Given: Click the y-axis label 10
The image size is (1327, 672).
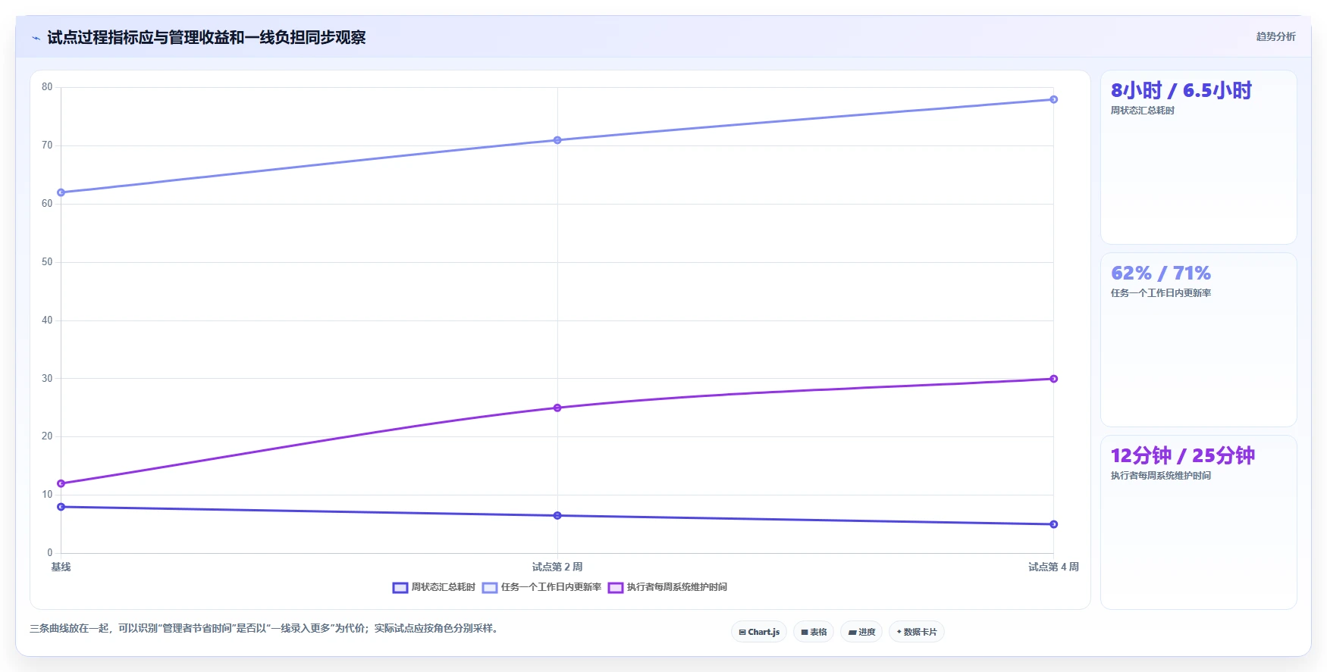Looking at the screenshot, I should coord(47,495).
